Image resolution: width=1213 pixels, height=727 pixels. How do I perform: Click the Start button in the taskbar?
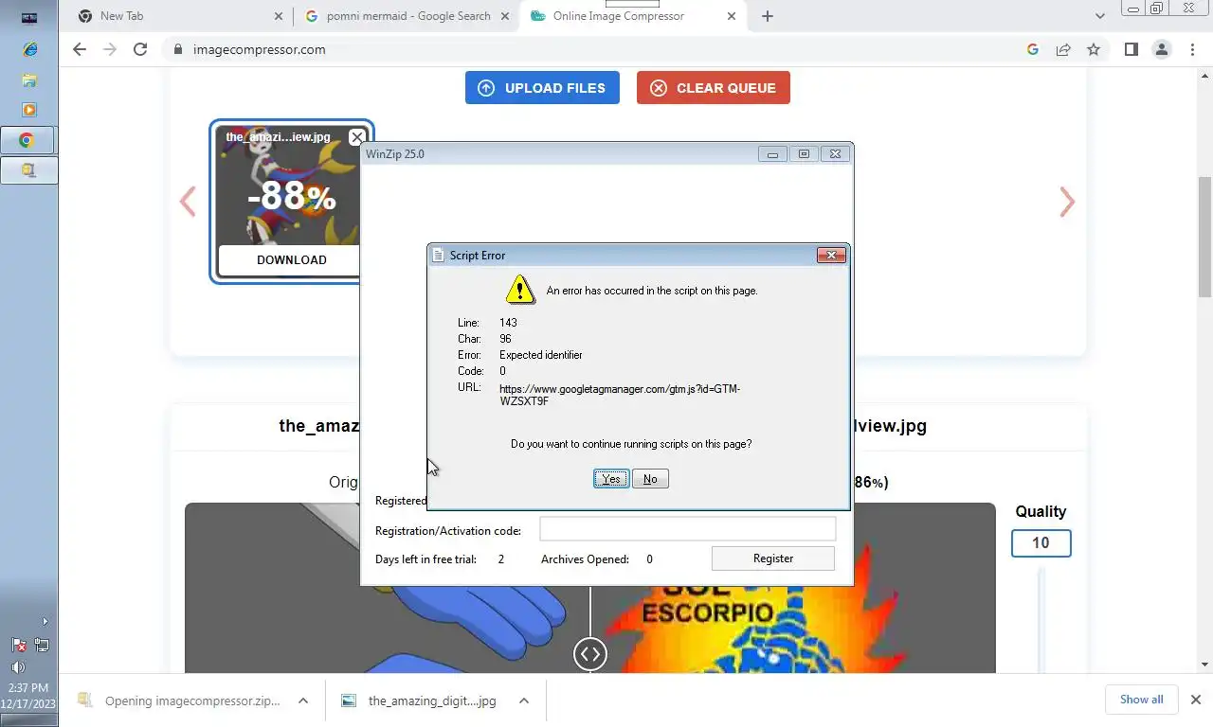(x=29, y=17)
